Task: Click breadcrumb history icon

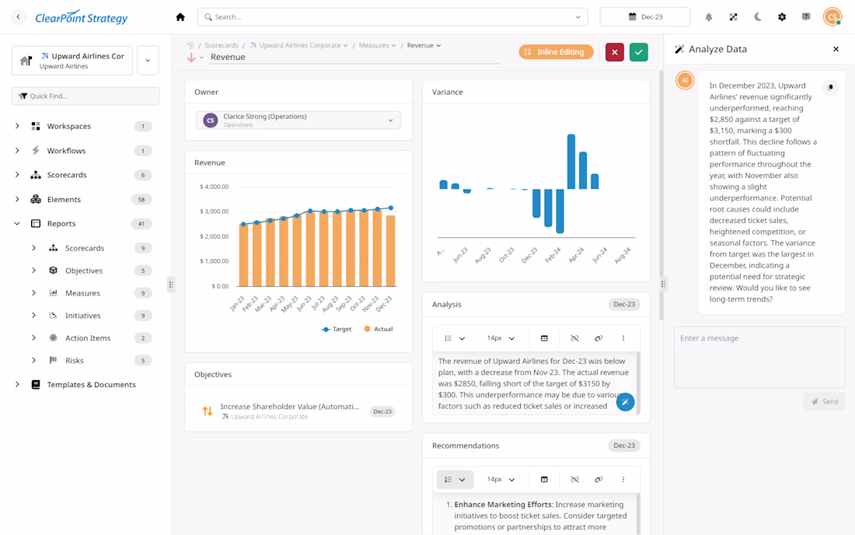Action: (x=190, y=45)
